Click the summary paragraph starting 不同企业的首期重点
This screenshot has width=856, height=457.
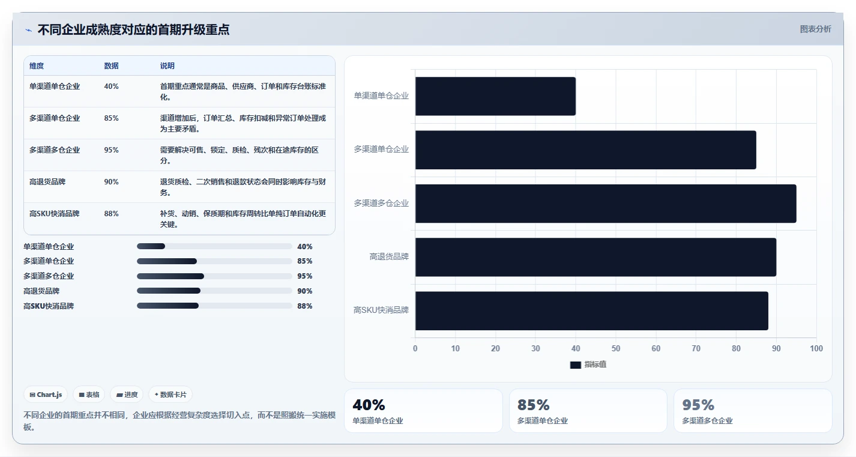point(179,421)
